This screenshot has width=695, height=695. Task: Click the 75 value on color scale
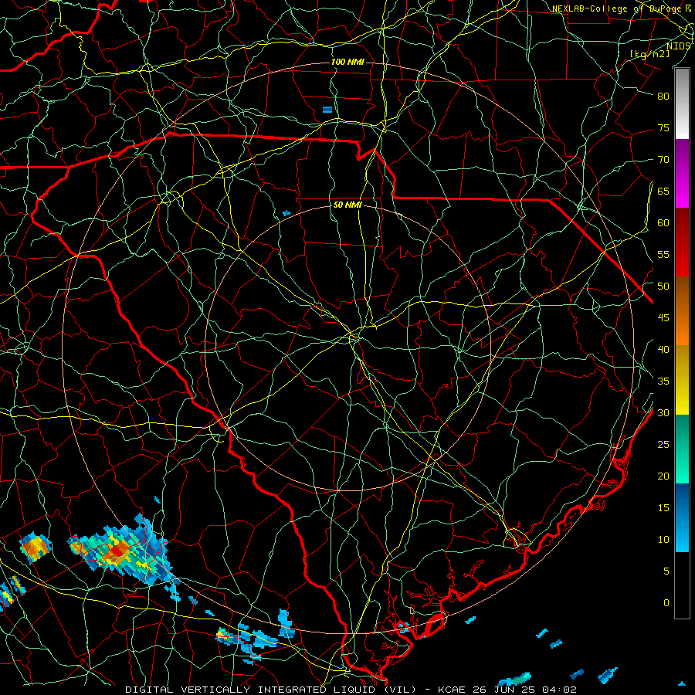pyautogui.click(x=663, y=128)
